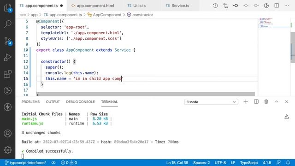This screenshot has height=166, width=295.
Task: Create a new terminal
Action: [246, 101]
